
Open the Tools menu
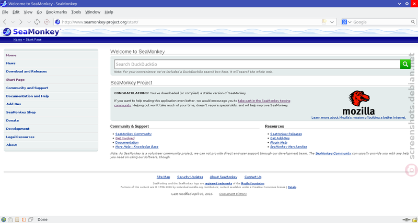tap(76, 12)
